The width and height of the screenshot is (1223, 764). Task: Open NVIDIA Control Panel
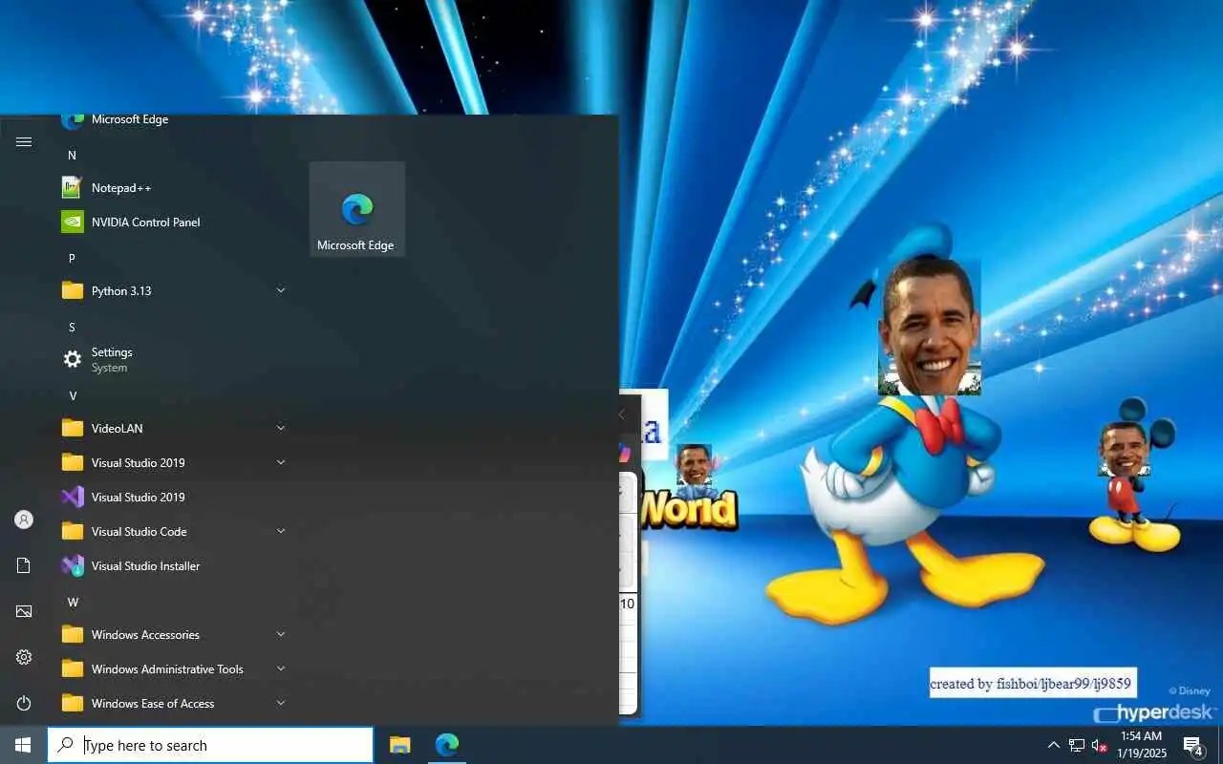pyautogui.click(x=172, y=223)
